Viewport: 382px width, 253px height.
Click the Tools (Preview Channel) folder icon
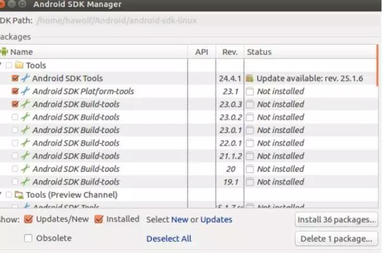pos(19,194)
